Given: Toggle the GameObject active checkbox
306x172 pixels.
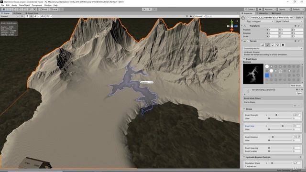Looking at the screenshot, I should (249, 18).
